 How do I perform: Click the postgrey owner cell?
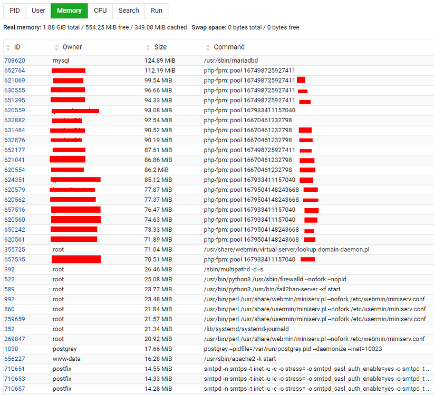point(64,349)
